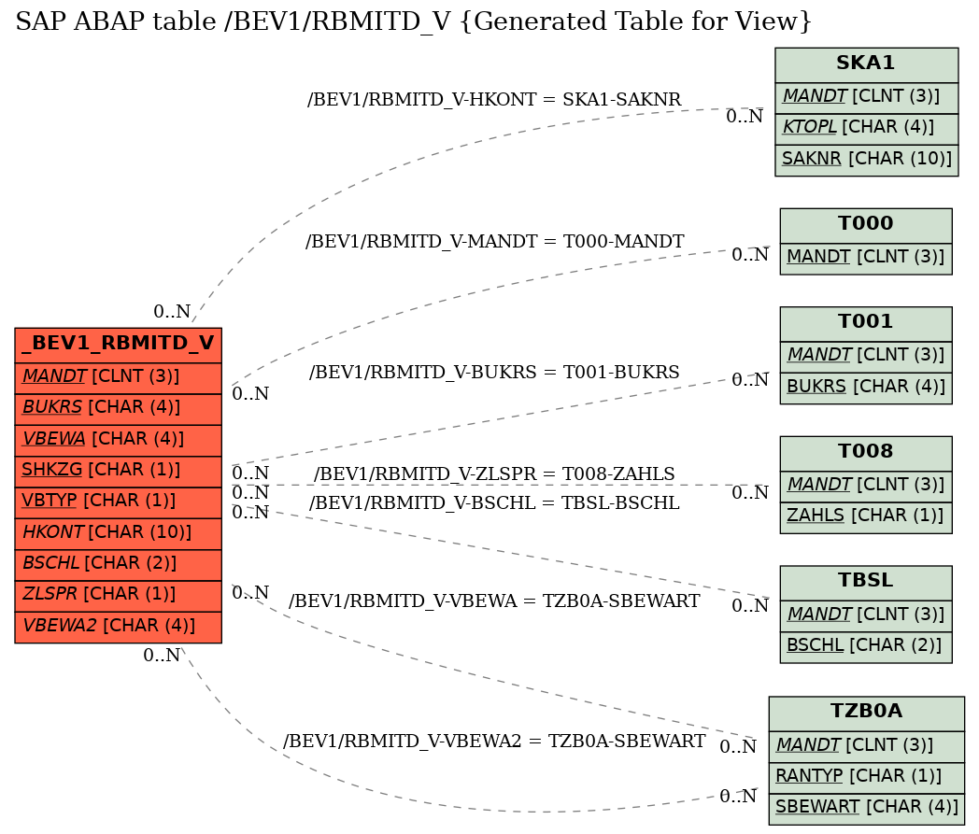Click the diagram title SAP ABAP table

pyautogui.click(x=413, y=22)
